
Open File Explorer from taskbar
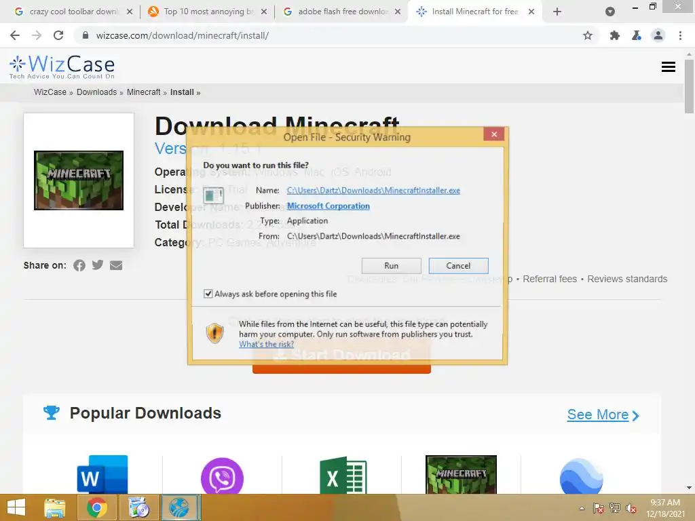pyautogui.click(x=55, y=507)
